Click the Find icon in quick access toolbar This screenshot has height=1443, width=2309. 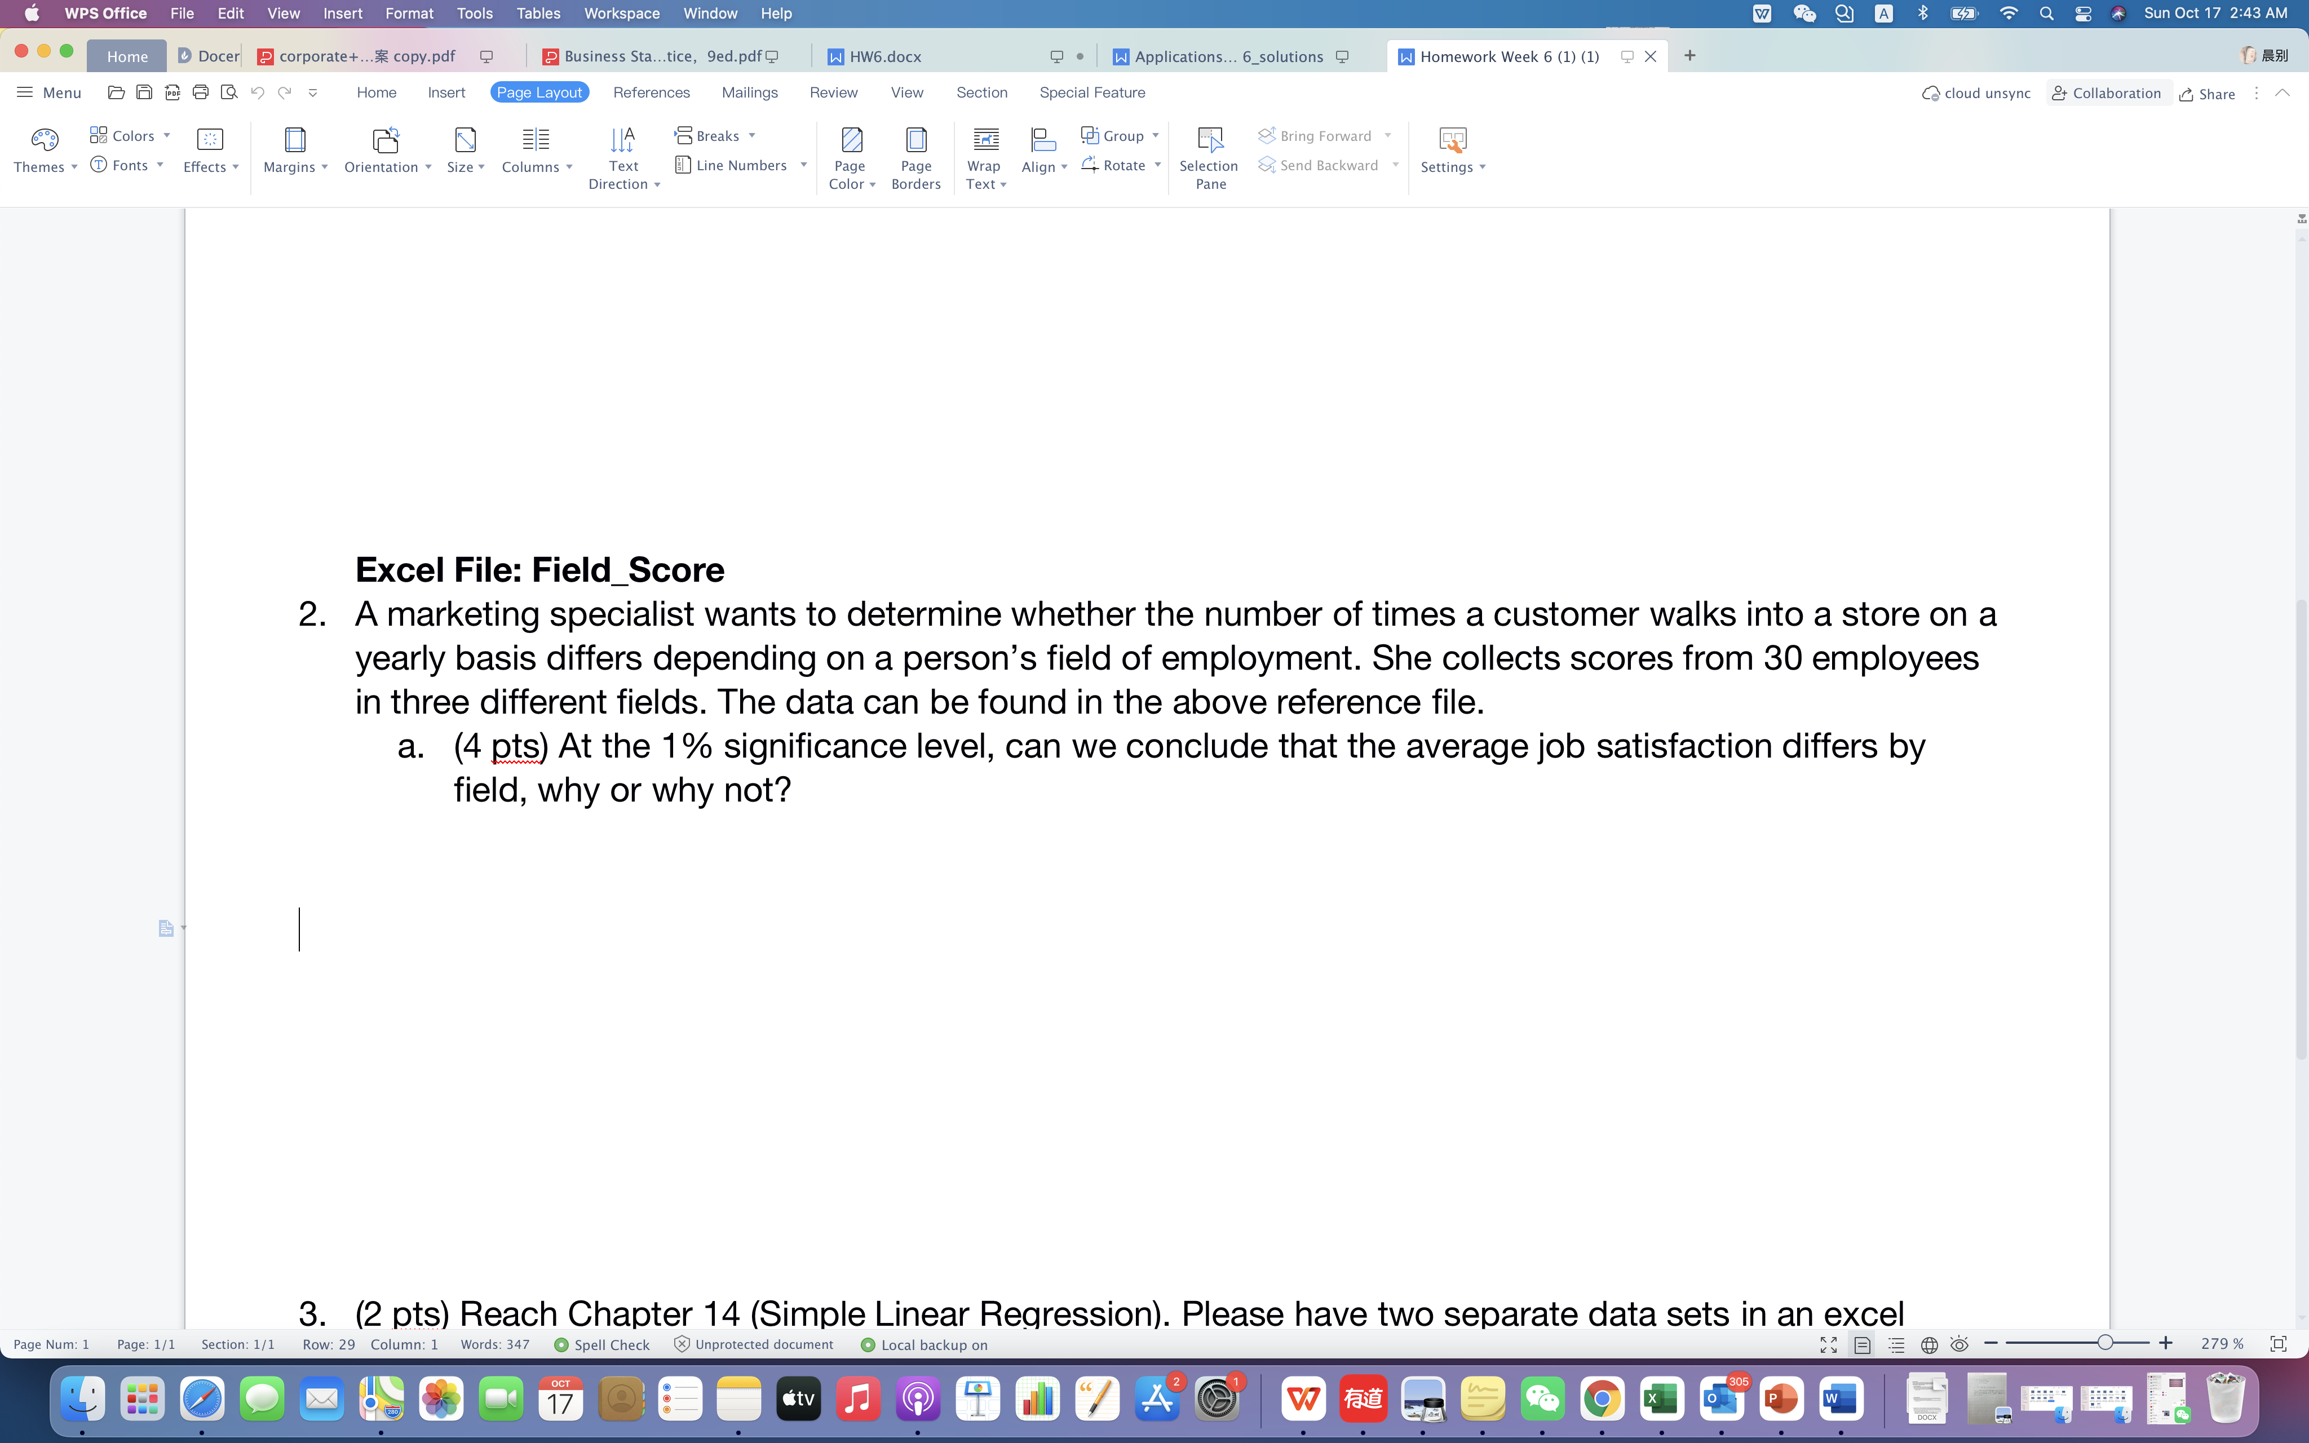[229, 92]
